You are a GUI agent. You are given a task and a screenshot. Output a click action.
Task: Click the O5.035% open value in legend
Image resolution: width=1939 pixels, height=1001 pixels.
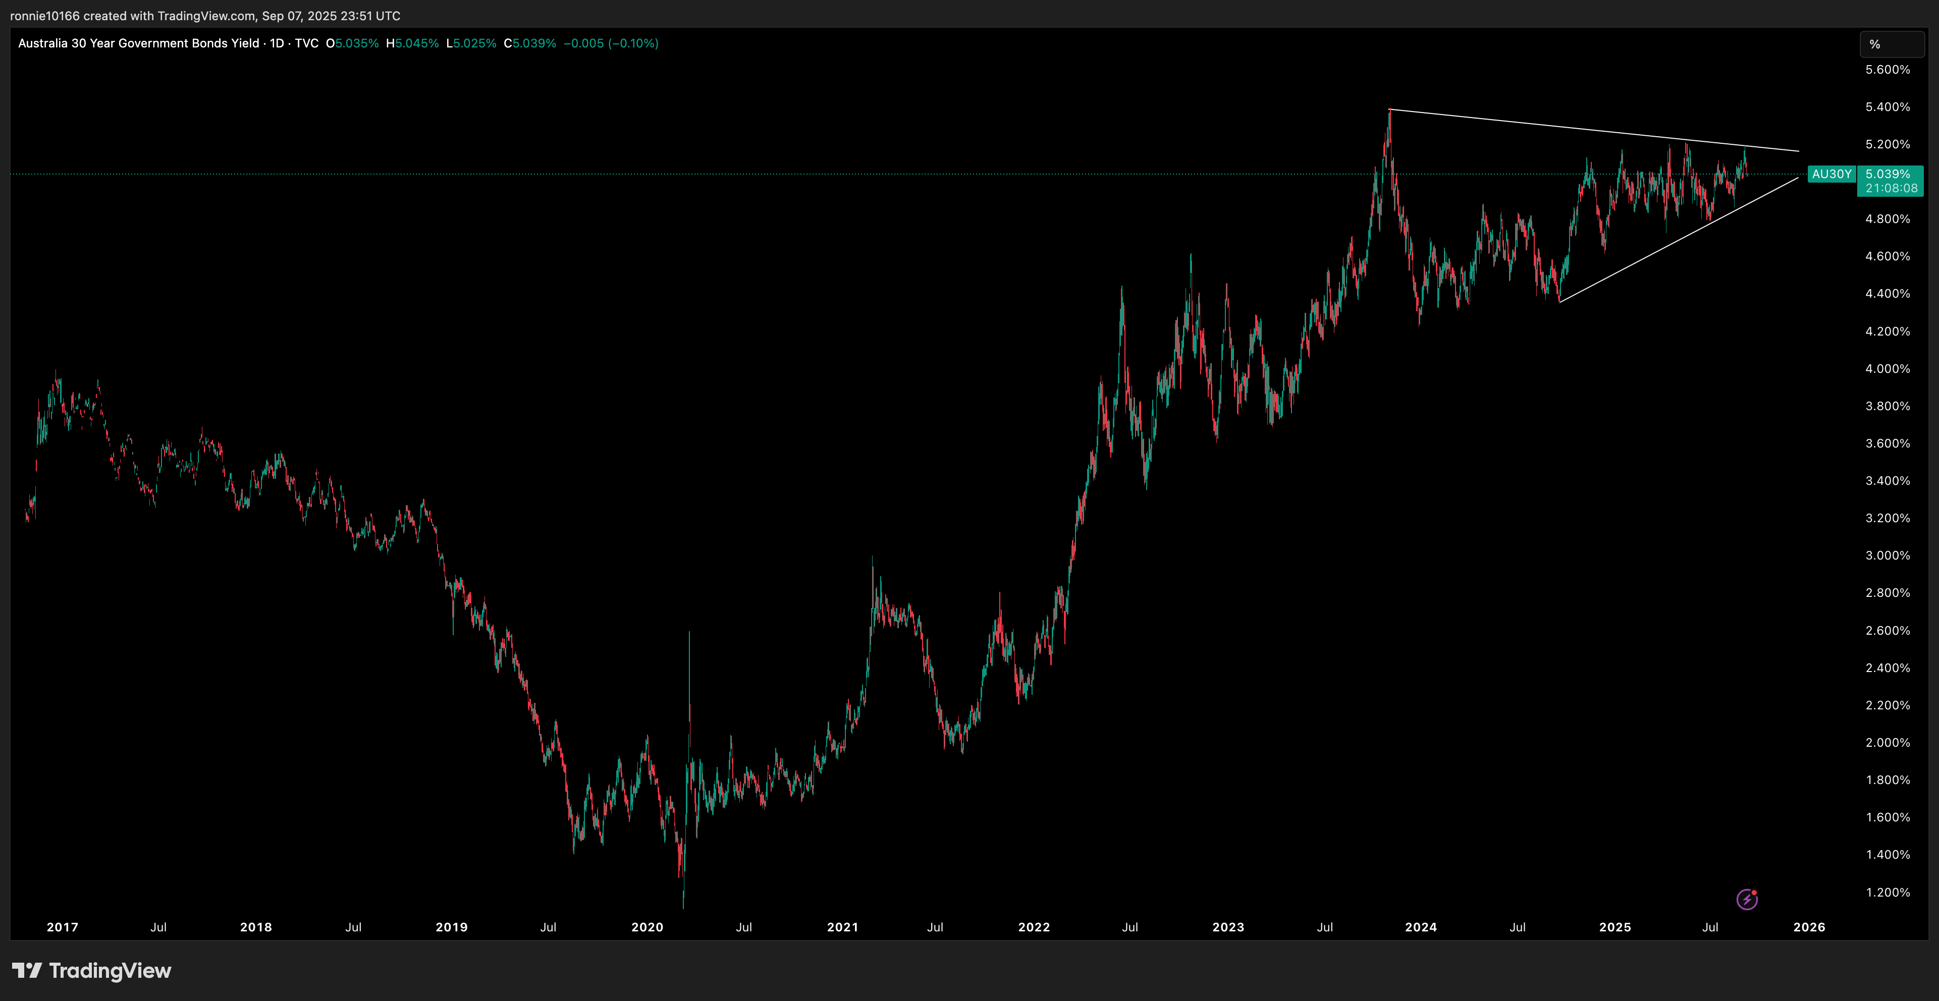tap(352, 44)
